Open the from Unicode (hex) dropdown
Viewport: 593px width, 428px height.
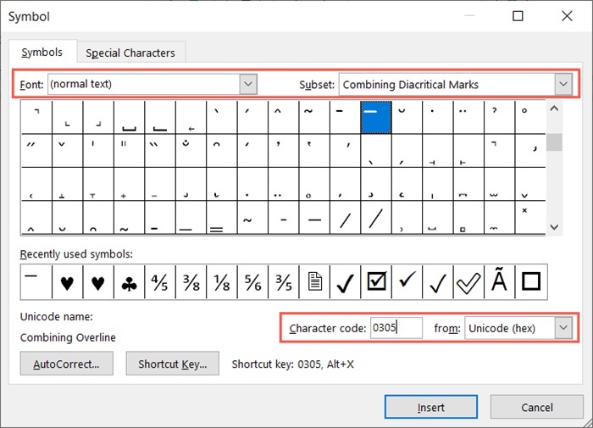point(563,328)
